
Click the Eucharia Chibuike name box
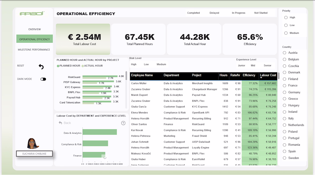pos(34,154)
